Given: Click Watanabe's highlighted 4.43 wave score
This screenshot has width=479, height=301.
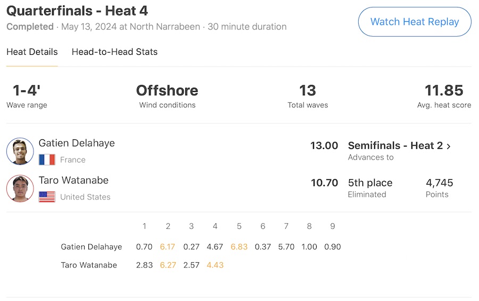Looking at the screenshot, I should (x=215, y=265).
